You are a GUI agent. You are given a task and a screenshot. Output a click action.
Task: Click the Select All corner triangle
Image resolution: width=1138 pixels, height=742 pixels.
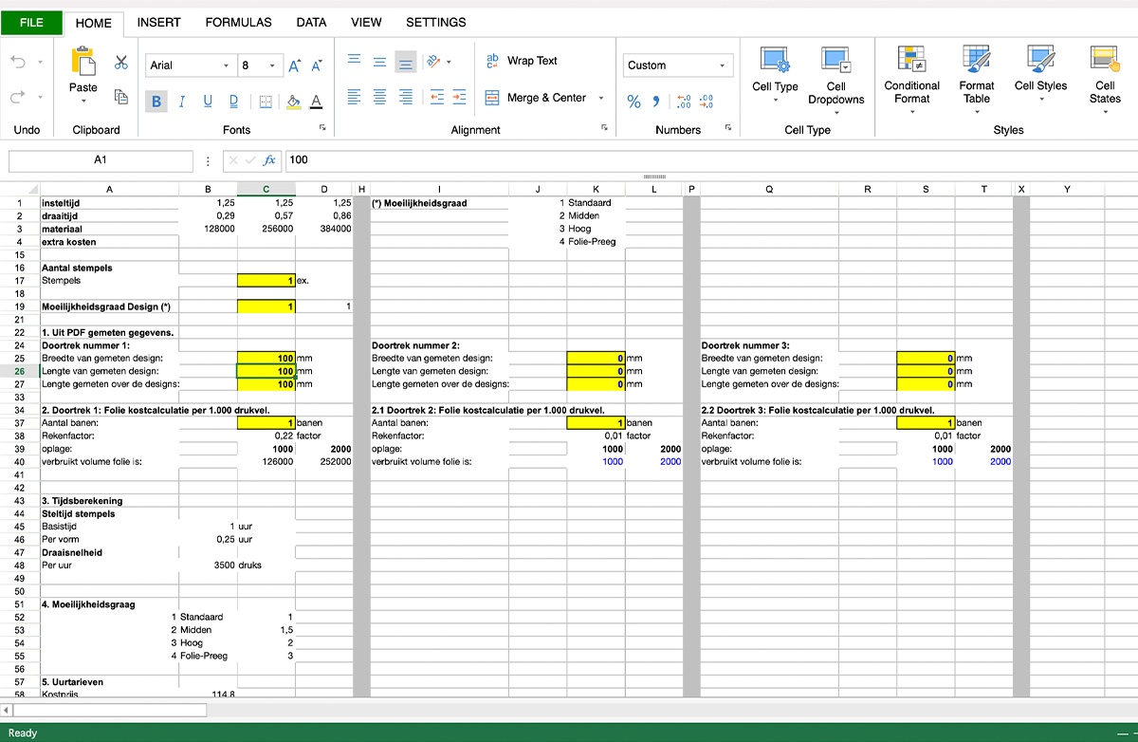32,190
